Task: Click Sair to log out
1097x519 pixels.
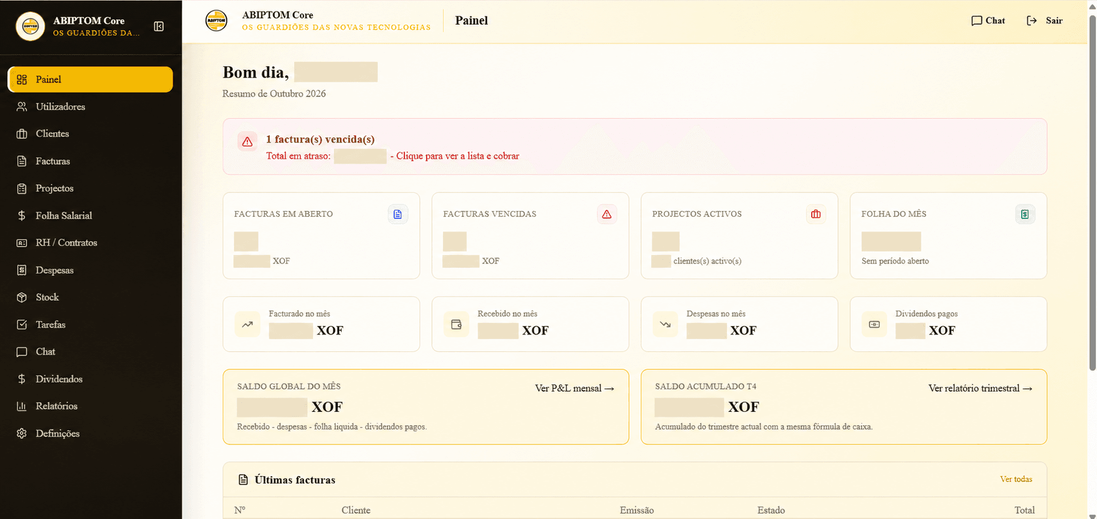Action: (1045, 20)
